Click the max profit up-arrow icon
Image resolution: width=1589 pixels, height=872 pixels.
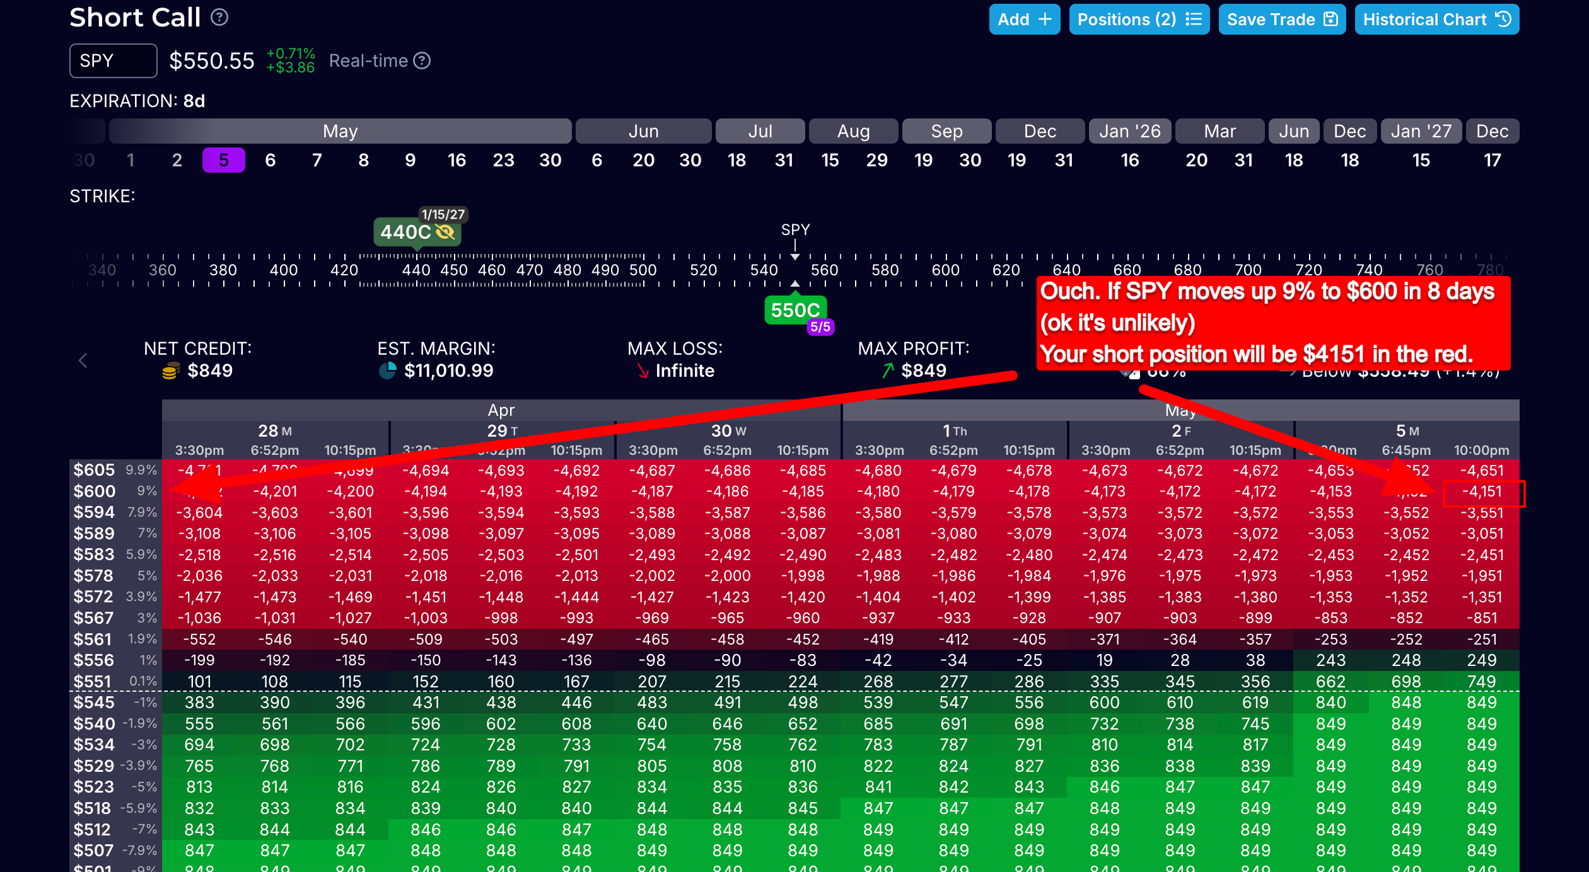click(888, 370)
